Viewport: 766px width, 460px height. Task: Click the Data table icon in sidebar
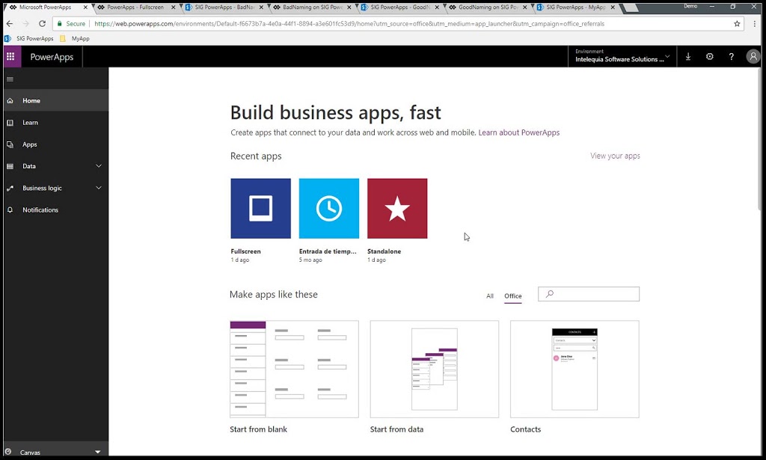10,166
